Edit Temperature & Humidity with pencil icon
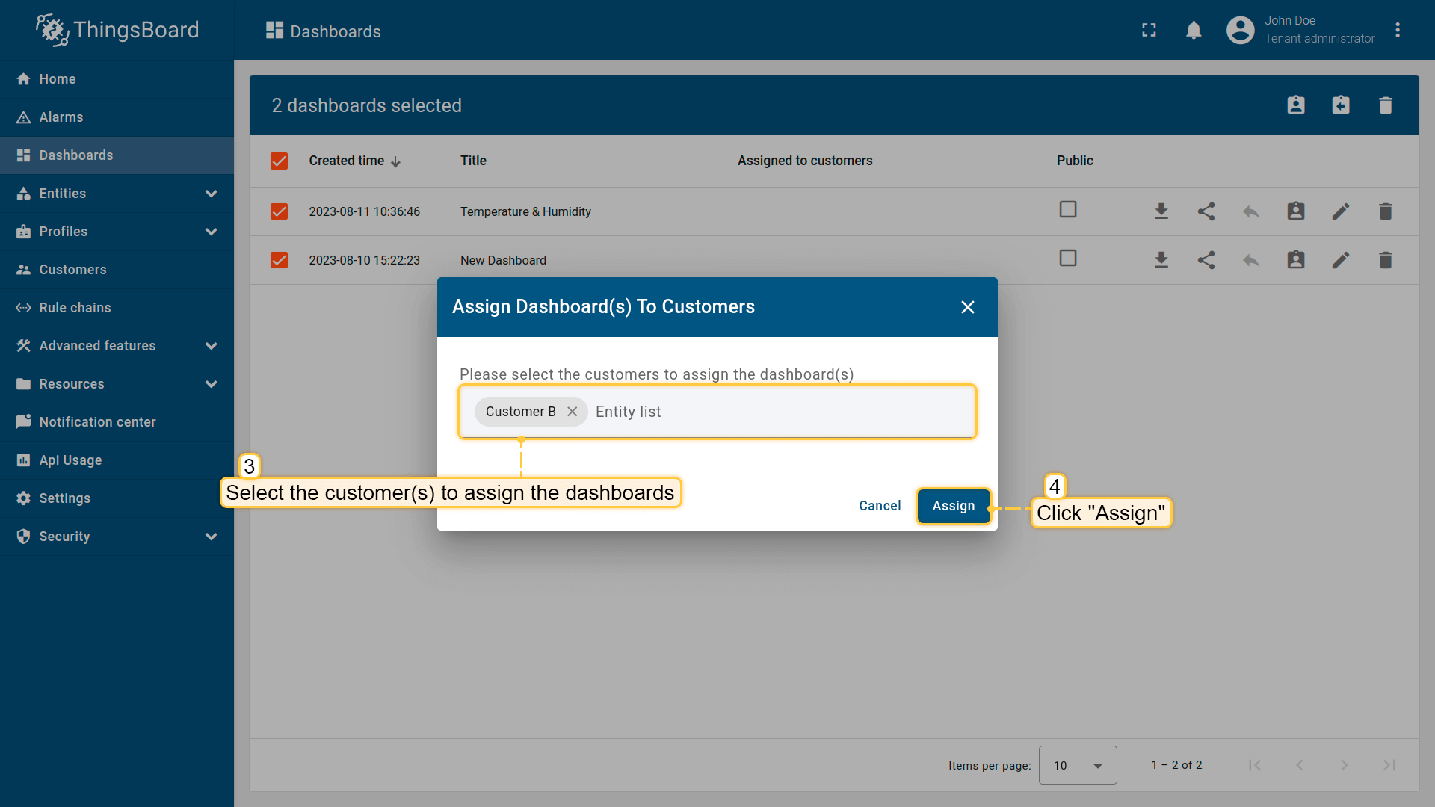The width and height of the screenshot is (1435, 807). (x=1340, y=211)
